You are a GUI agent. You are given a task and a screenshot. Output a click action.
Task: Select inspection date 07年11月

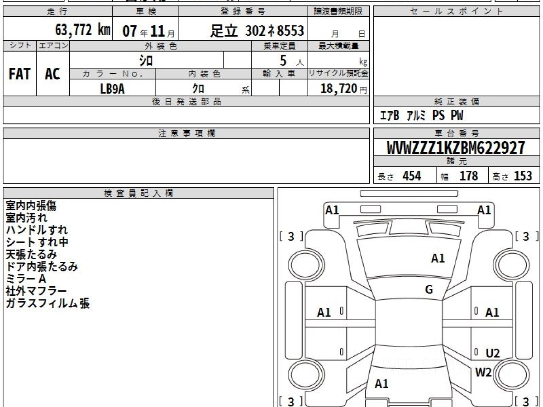(149, 31)
